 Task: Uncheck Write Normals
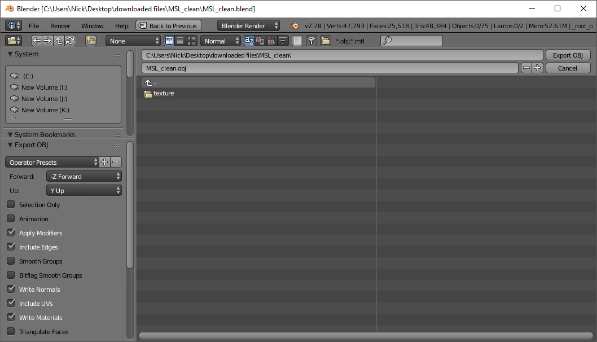tap(11, 289)
